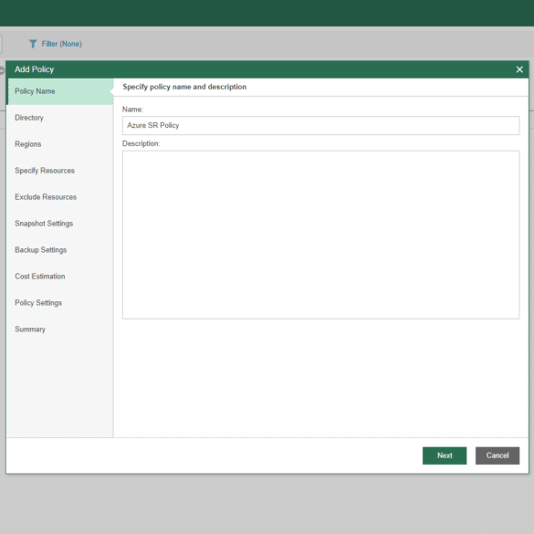Click the Description text area

320,235
